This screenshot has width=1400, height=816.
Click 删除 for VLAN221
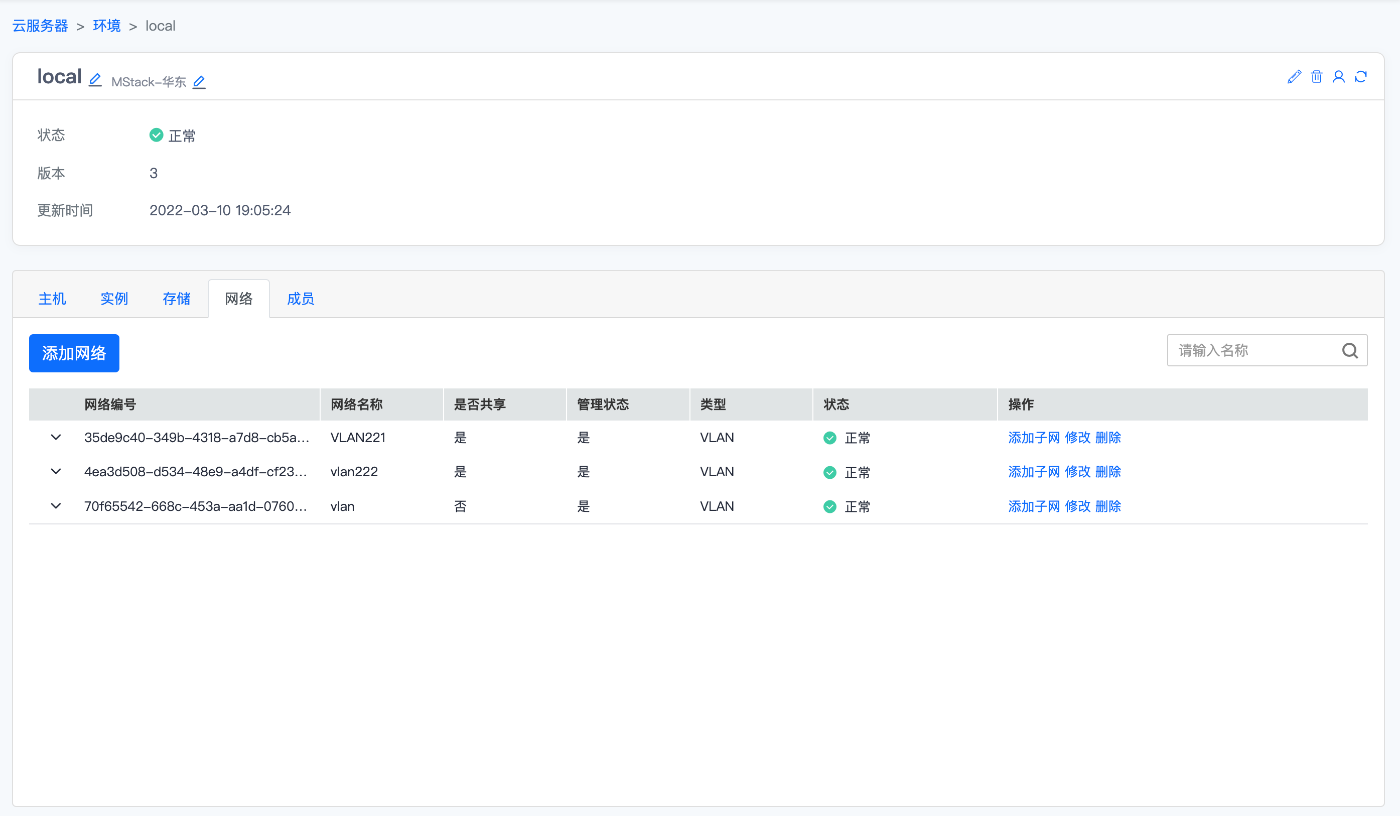pos(1108,438)
